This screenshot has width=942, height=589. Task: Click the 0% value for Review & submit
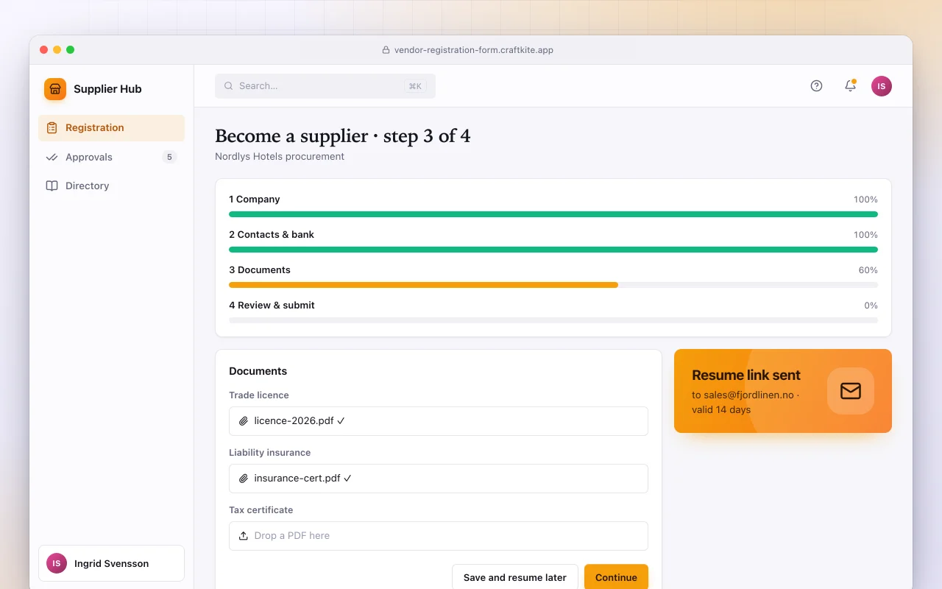[871, 306]
